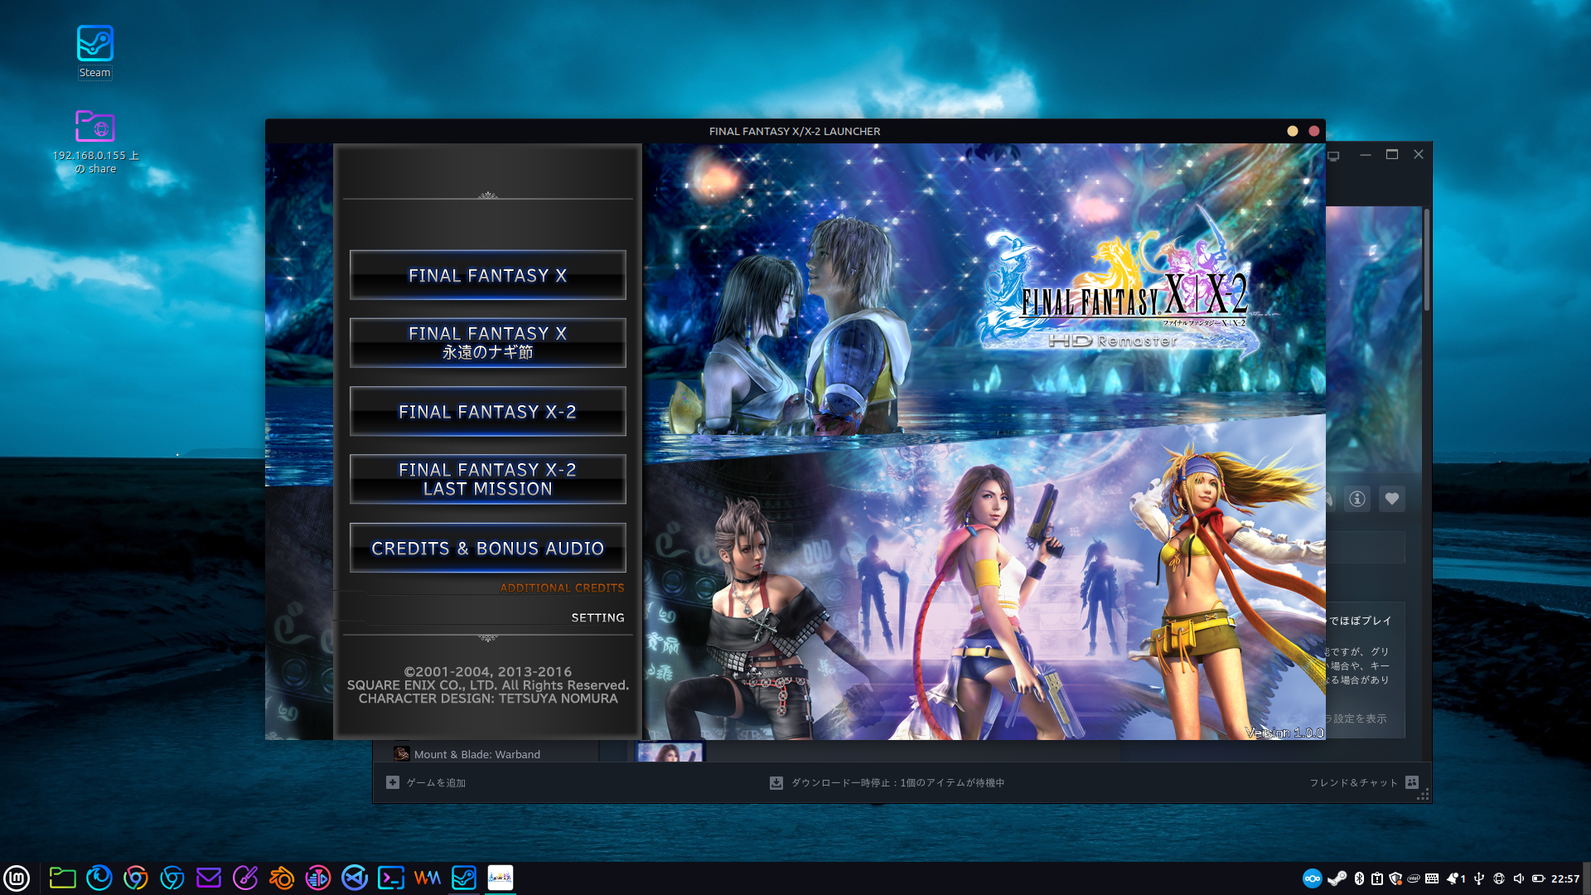Open the Bluetooth tray menu

tap(1359, 878)
